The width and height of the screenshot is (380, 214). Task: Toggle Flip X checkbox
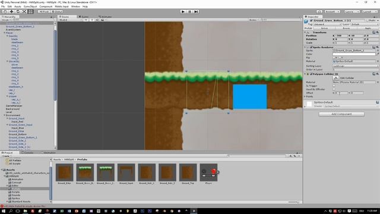point(334,58)
